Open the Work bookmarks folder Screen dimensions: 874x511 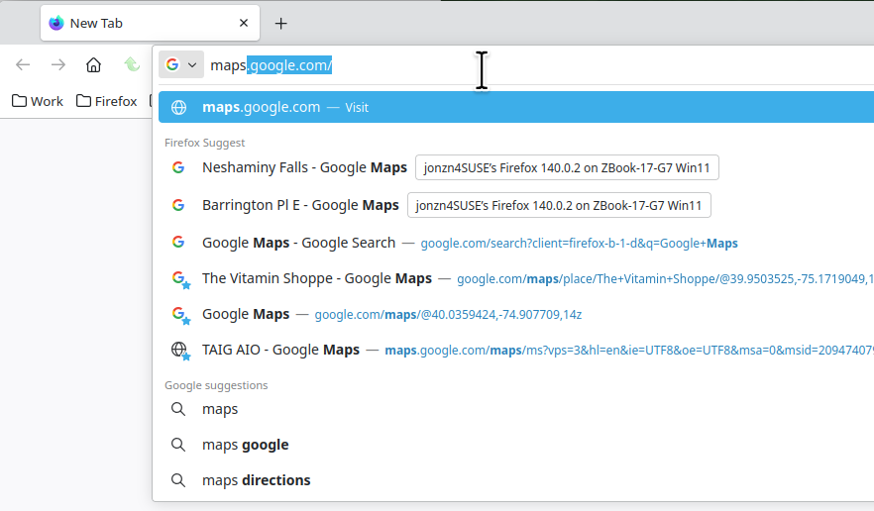click(38, 101)
